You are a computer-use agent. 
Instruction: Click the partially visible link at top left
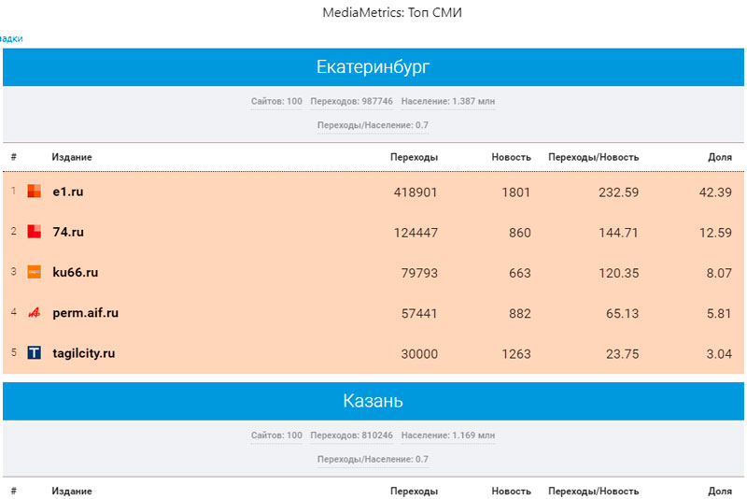pos(10,38)
